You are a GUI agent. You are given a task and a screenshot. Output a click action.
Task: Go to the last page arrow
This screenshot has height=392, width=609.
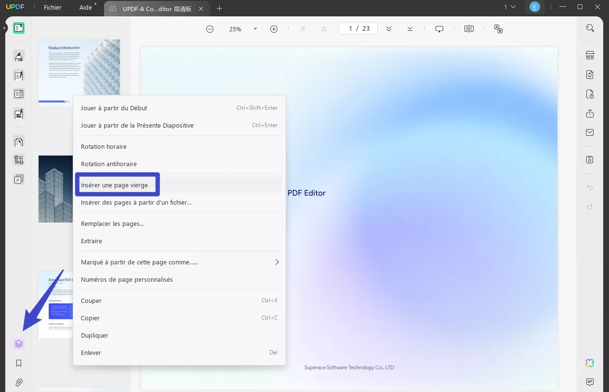point(410,29)
